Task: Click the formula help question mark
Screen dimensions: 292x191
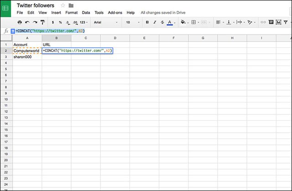Action: [13, 31]
